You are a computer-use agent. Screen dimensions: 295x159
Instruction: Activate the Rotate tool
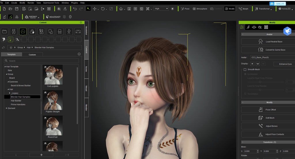(x=103, y=9)
